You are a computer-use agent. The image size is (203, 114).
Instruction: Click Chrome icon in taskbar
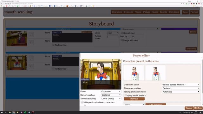[14, 112]
